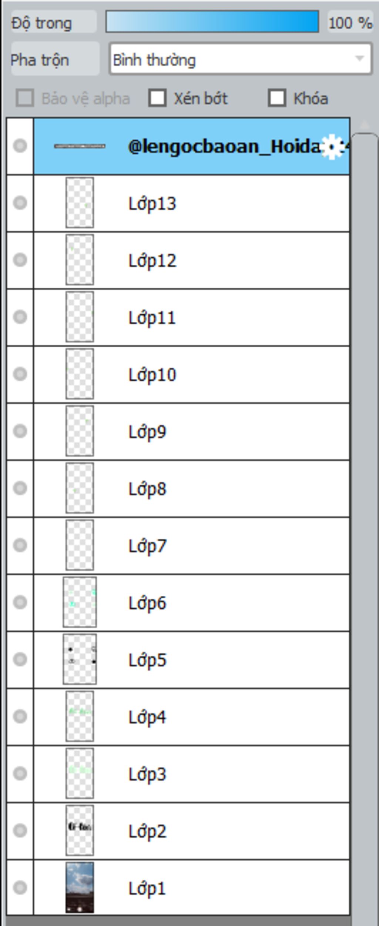Toggle visibility of @lengocbaoan text layer
The height and width of the screenshot is (926, 379).
(20, 146)
